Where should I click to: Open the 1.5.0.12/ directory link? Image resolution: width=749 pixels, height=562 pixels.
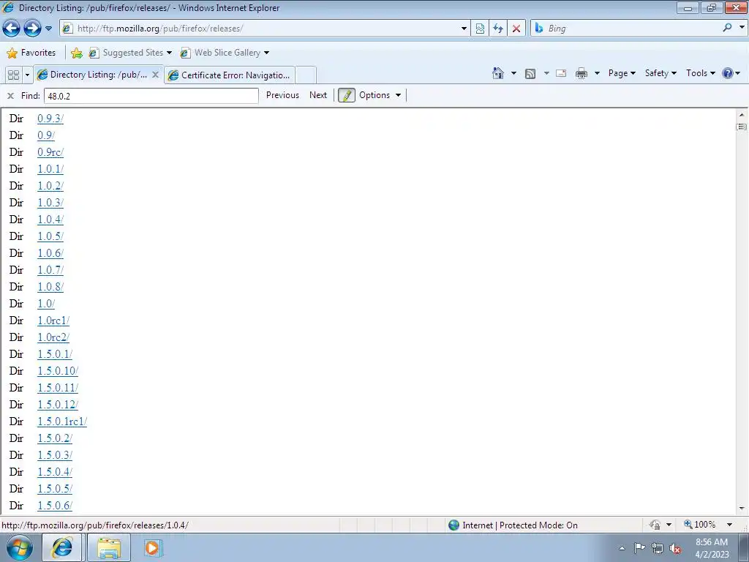[x=58, y=405]
